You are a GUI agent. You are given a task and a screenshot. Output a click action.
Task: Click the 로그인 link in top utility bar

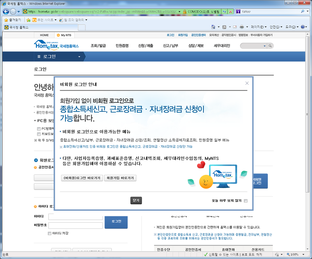(171, 35)
